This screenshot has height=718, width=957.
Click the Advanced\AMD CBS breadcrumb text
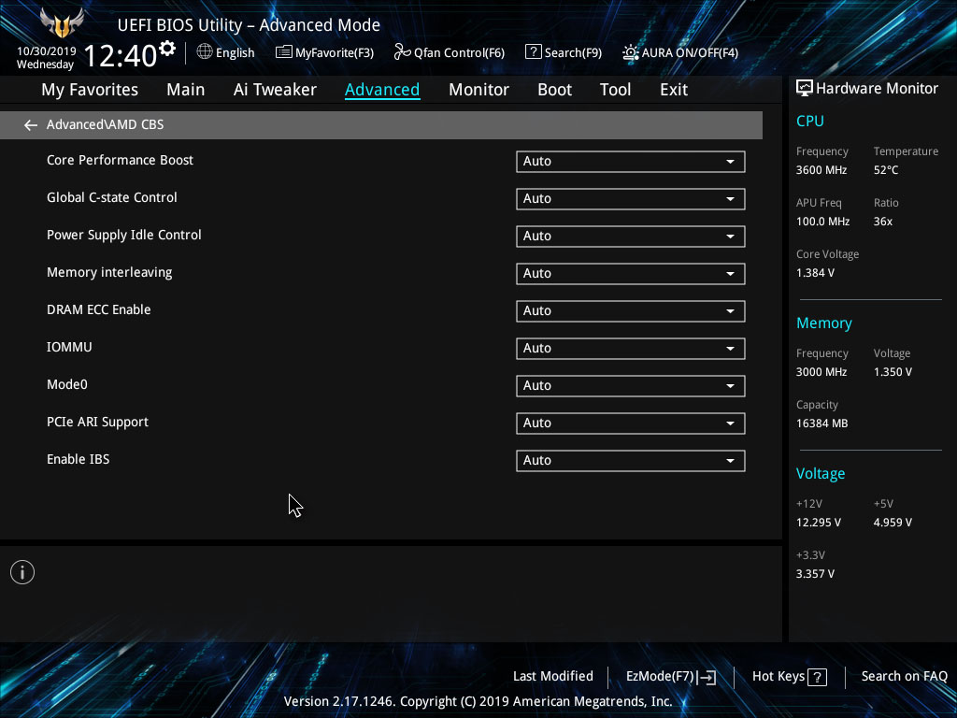pos(105,125)
